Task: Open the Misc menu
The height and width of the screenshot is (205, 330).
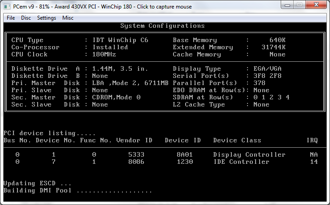Action: (x=68, y=18)
